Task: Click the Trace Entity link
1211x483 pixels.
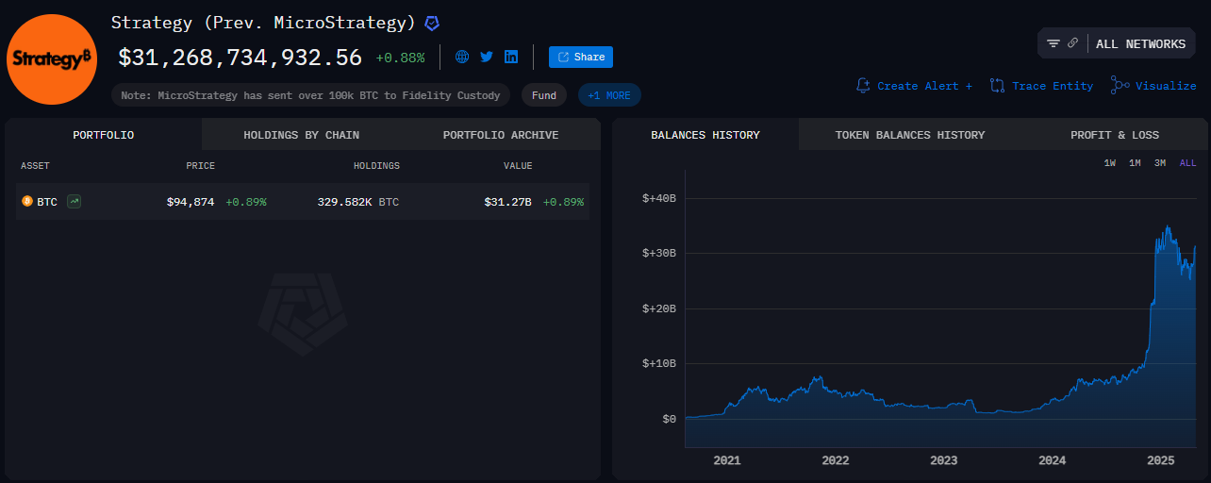Action: [x=1042, y=86]
